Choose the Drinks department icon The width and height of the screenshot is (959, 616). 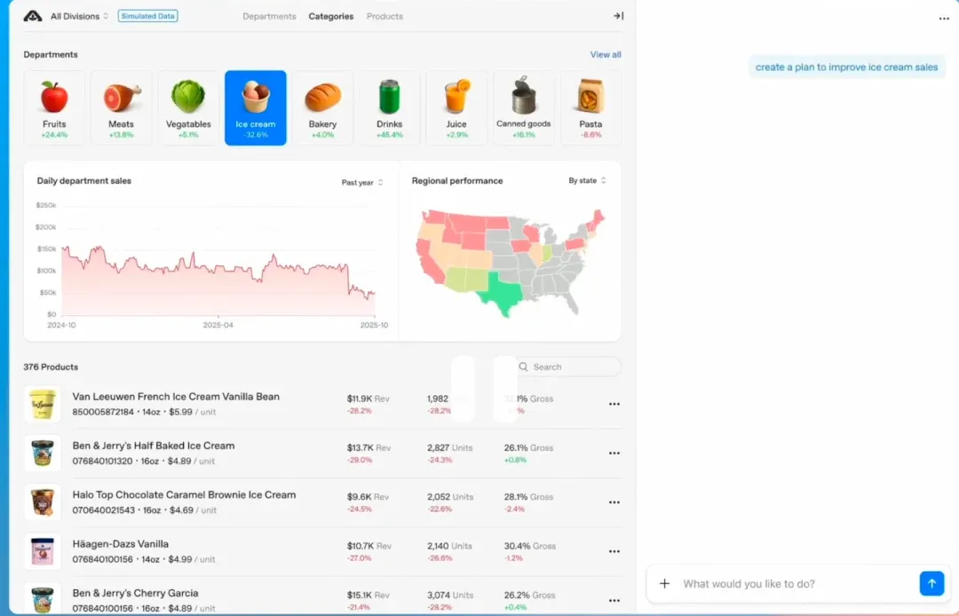389,98
